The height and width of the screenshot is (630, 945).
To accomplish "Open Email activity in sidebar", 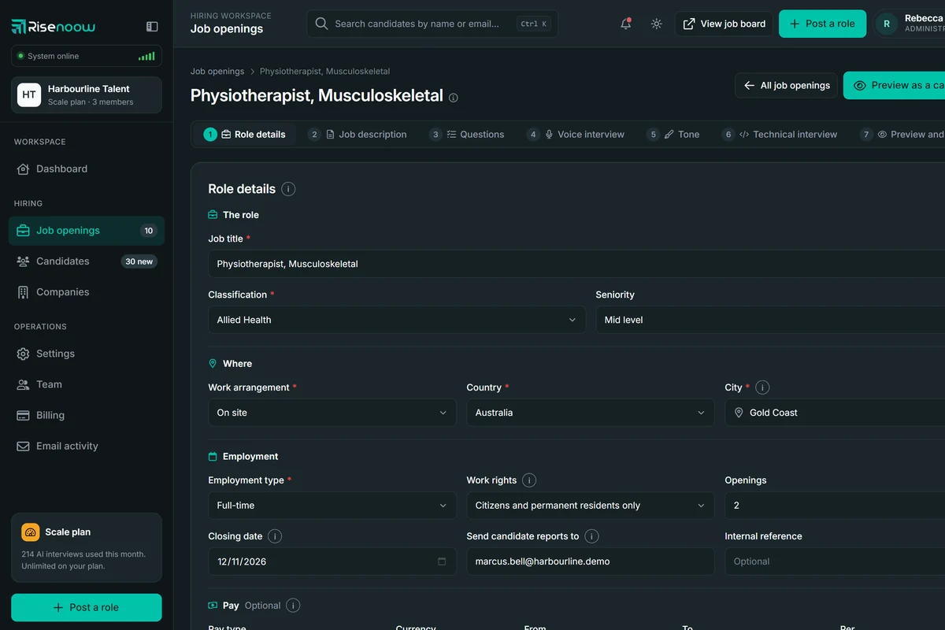I will (87, 446).
